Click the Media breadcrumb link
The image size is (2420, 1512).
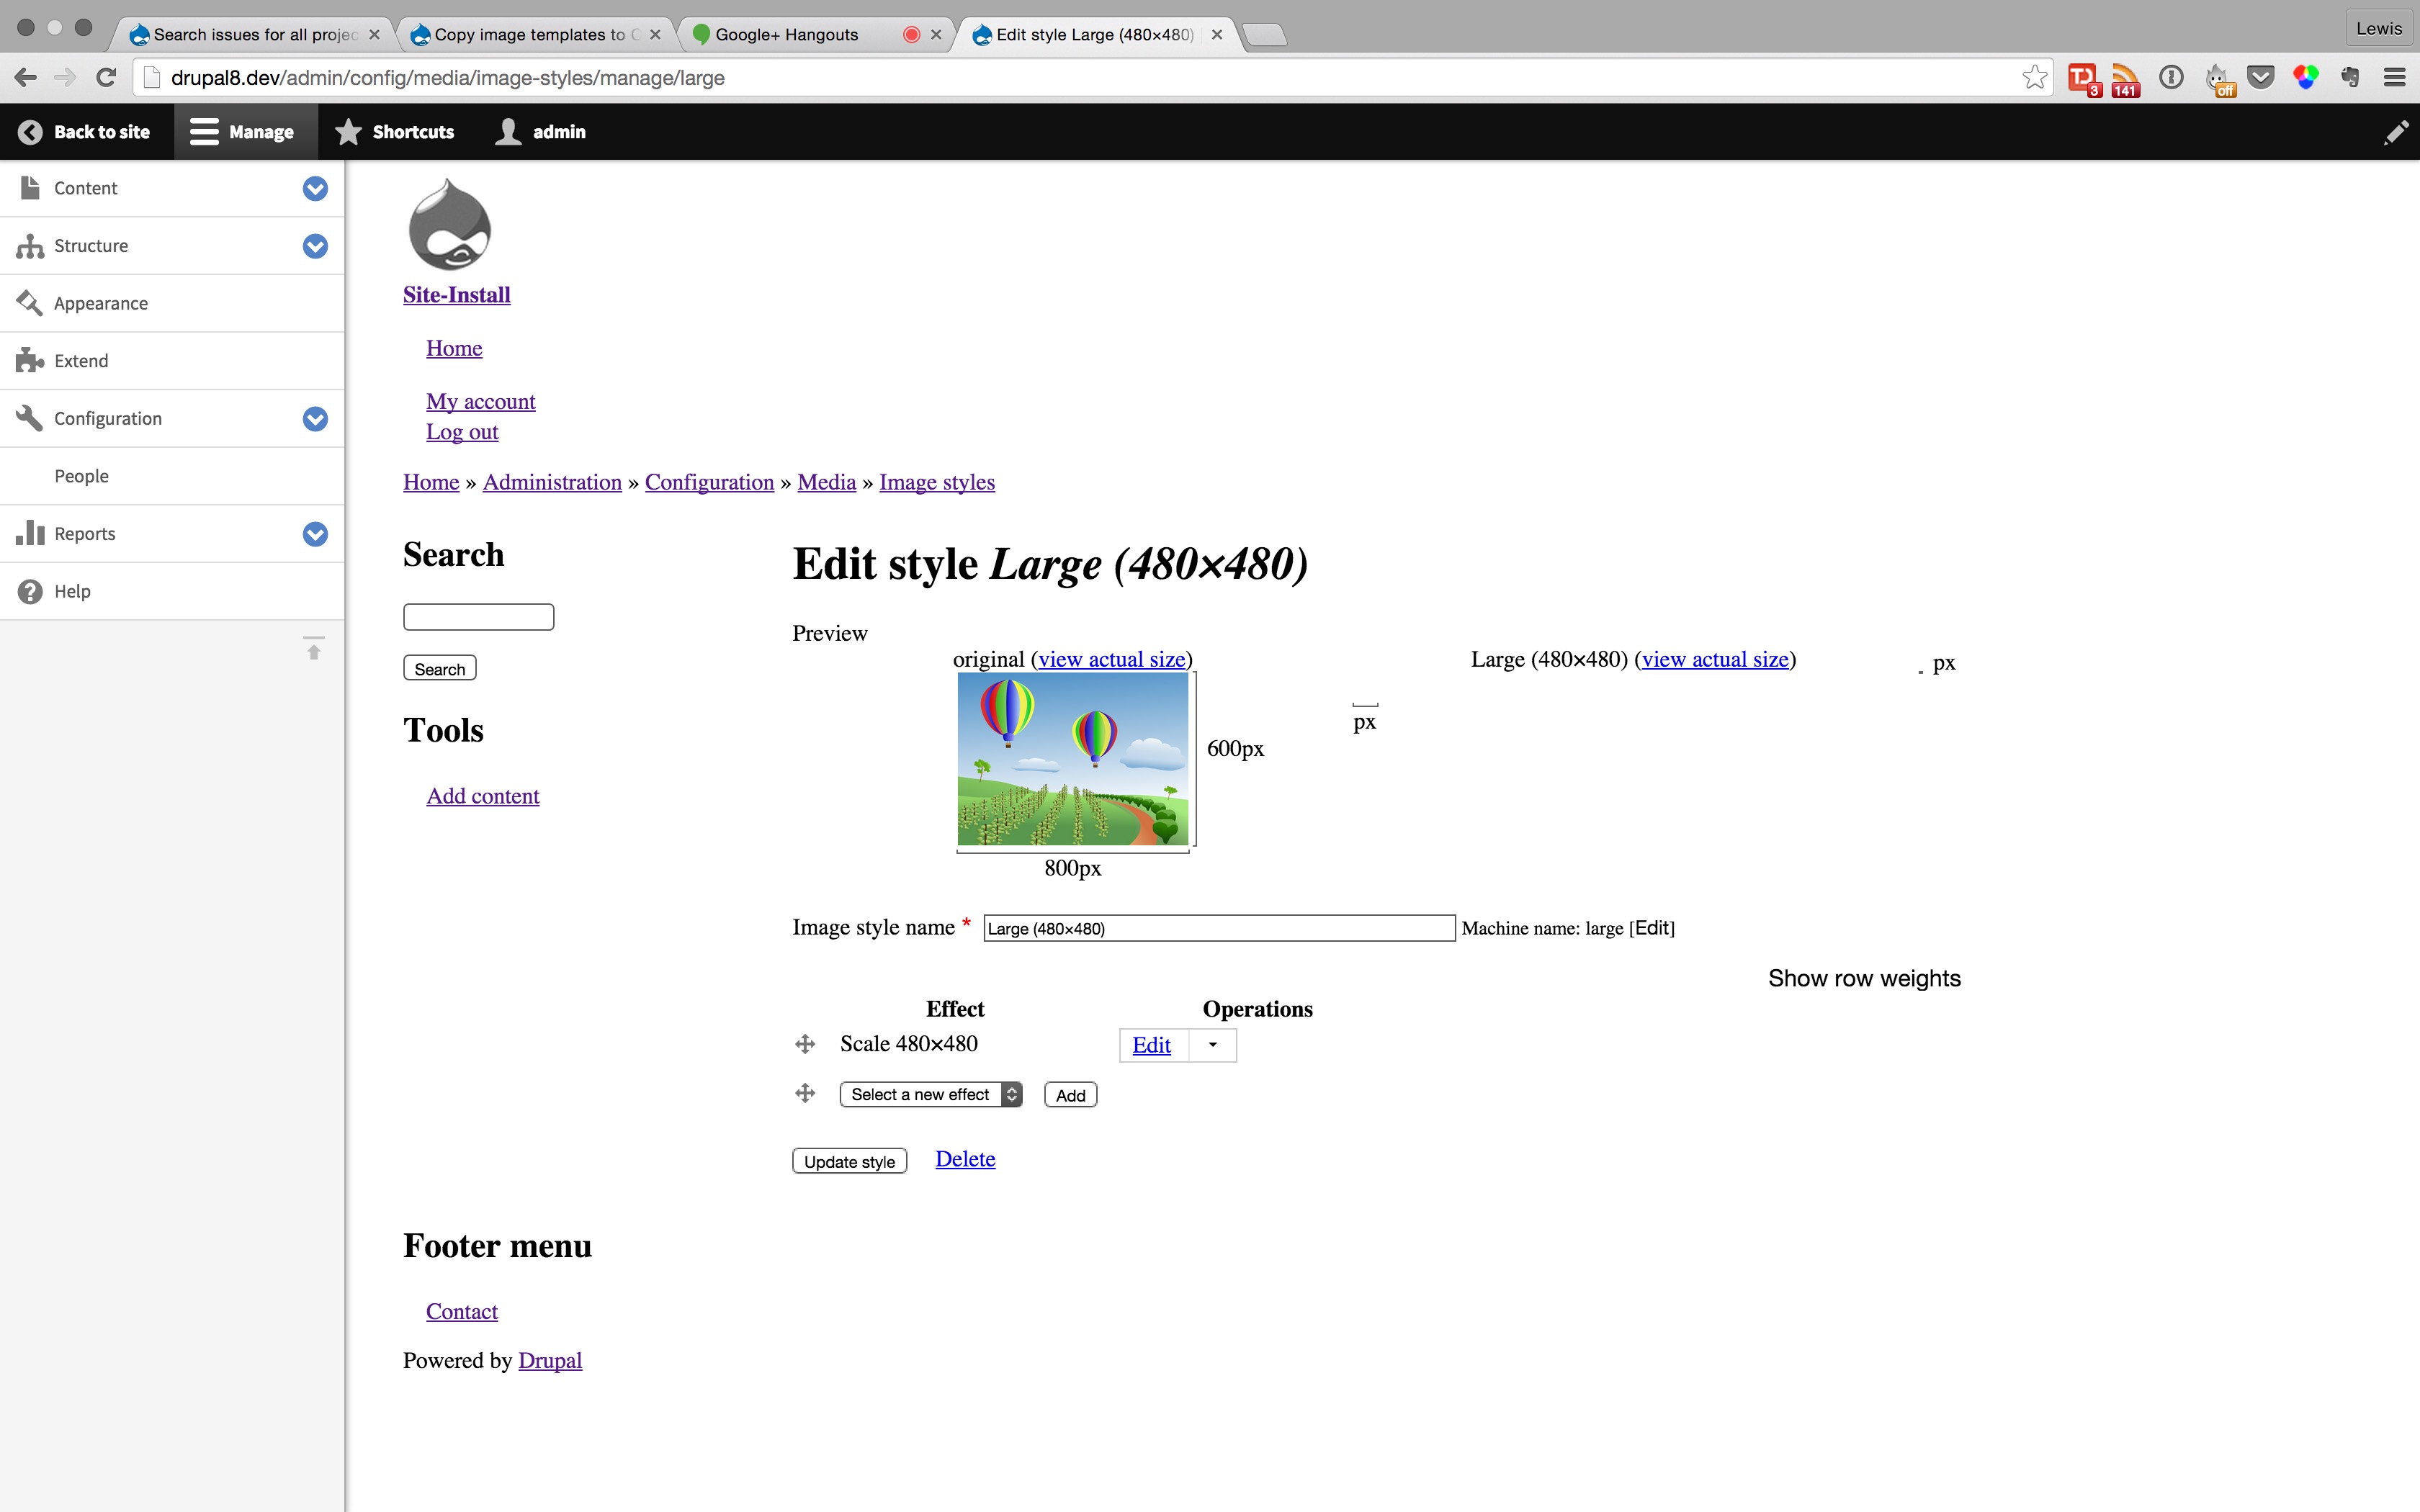[x=827, y=482]
